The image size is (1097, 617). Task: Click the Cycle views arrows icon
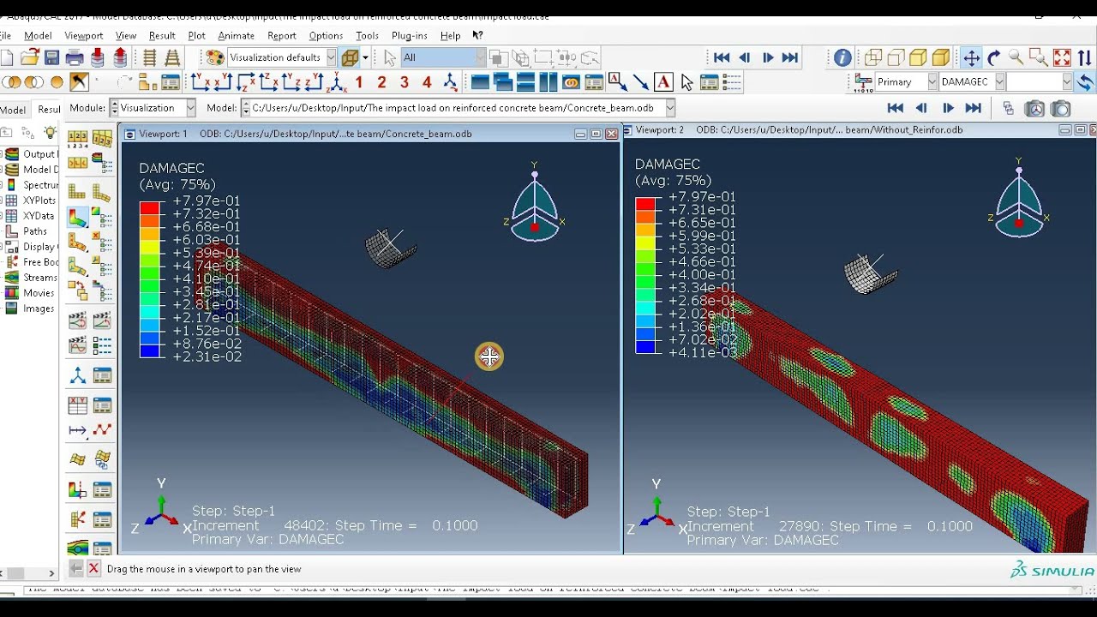click(x=1085, y=57)
